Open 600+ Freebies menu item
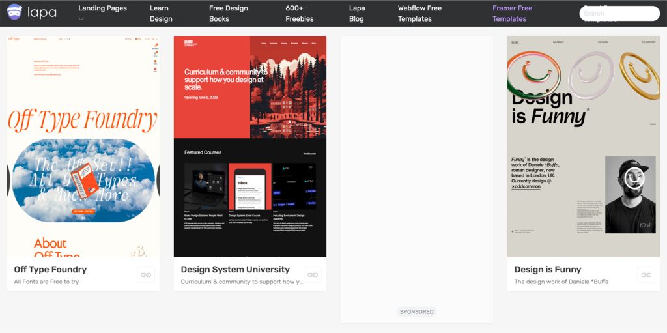Image resolution: width=667 pixels, height=333 pixels. 300,13
